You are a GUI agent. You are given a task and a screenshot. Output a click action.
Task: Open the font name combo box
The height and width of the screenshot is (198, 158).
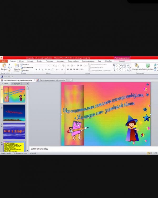(x=41, y=65)
